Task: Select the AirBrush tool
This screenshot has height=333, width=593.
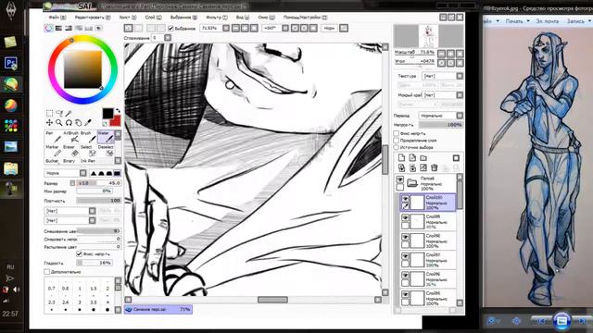Action: pos(70,137)
